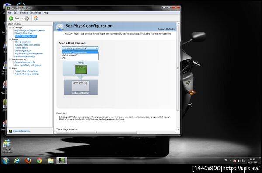Go to the Home page icon
This screenshot has width=262, height=173.
(36, 18)
